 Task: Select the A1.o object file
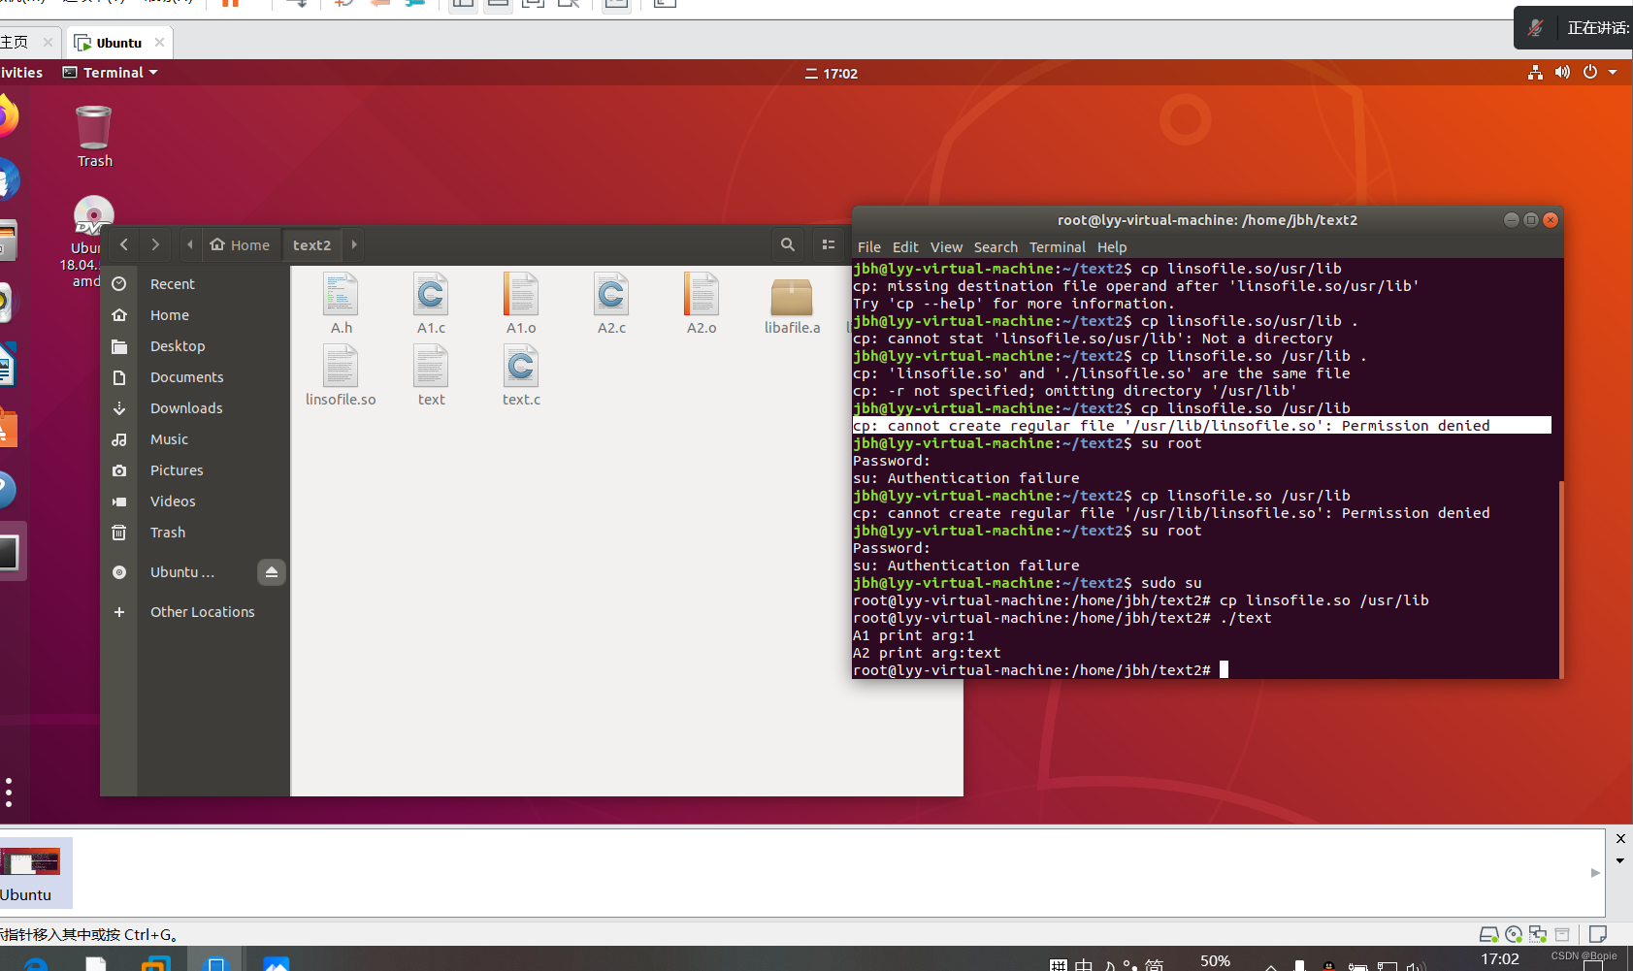[x=521, y=304]
